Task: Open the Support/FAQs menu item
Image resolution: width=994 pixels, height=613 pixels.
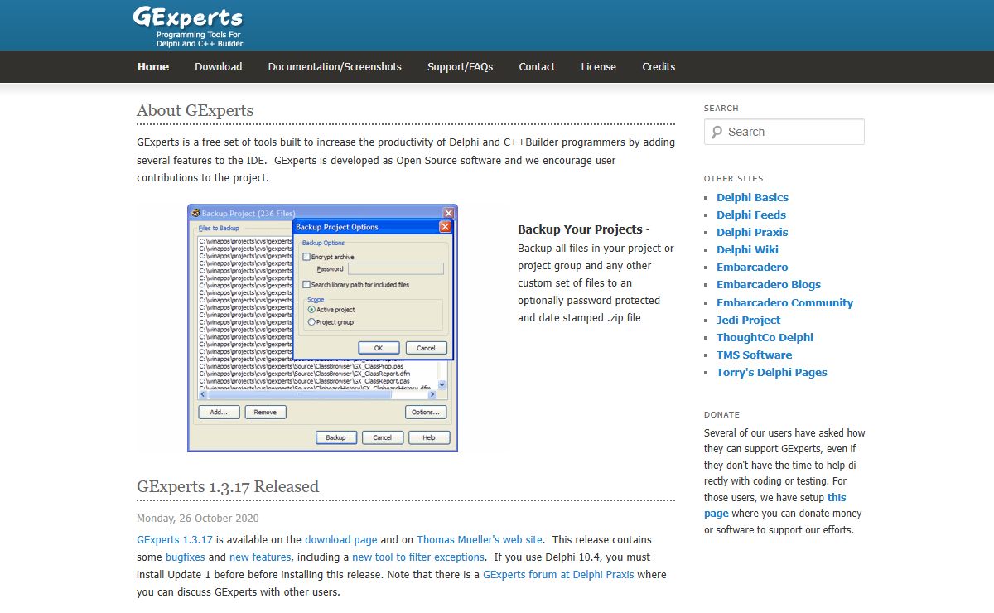Action: pyautogui.click(x=461, y=66)
